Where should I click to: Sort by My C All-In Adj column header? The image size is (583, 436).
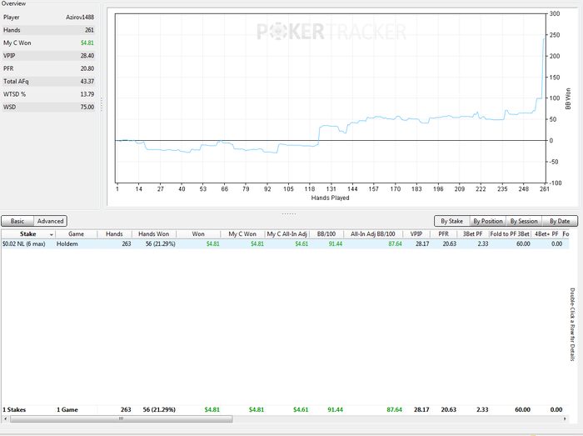[287, 234]
